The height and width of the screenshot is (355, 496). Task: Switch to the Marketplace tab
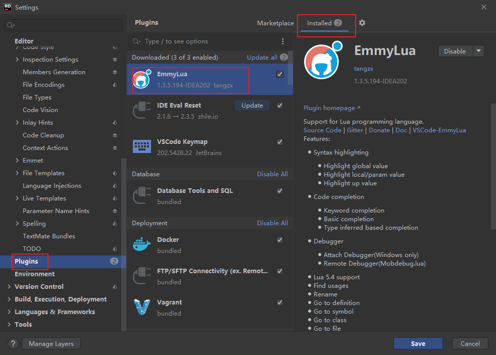click(x=275, y=23)
